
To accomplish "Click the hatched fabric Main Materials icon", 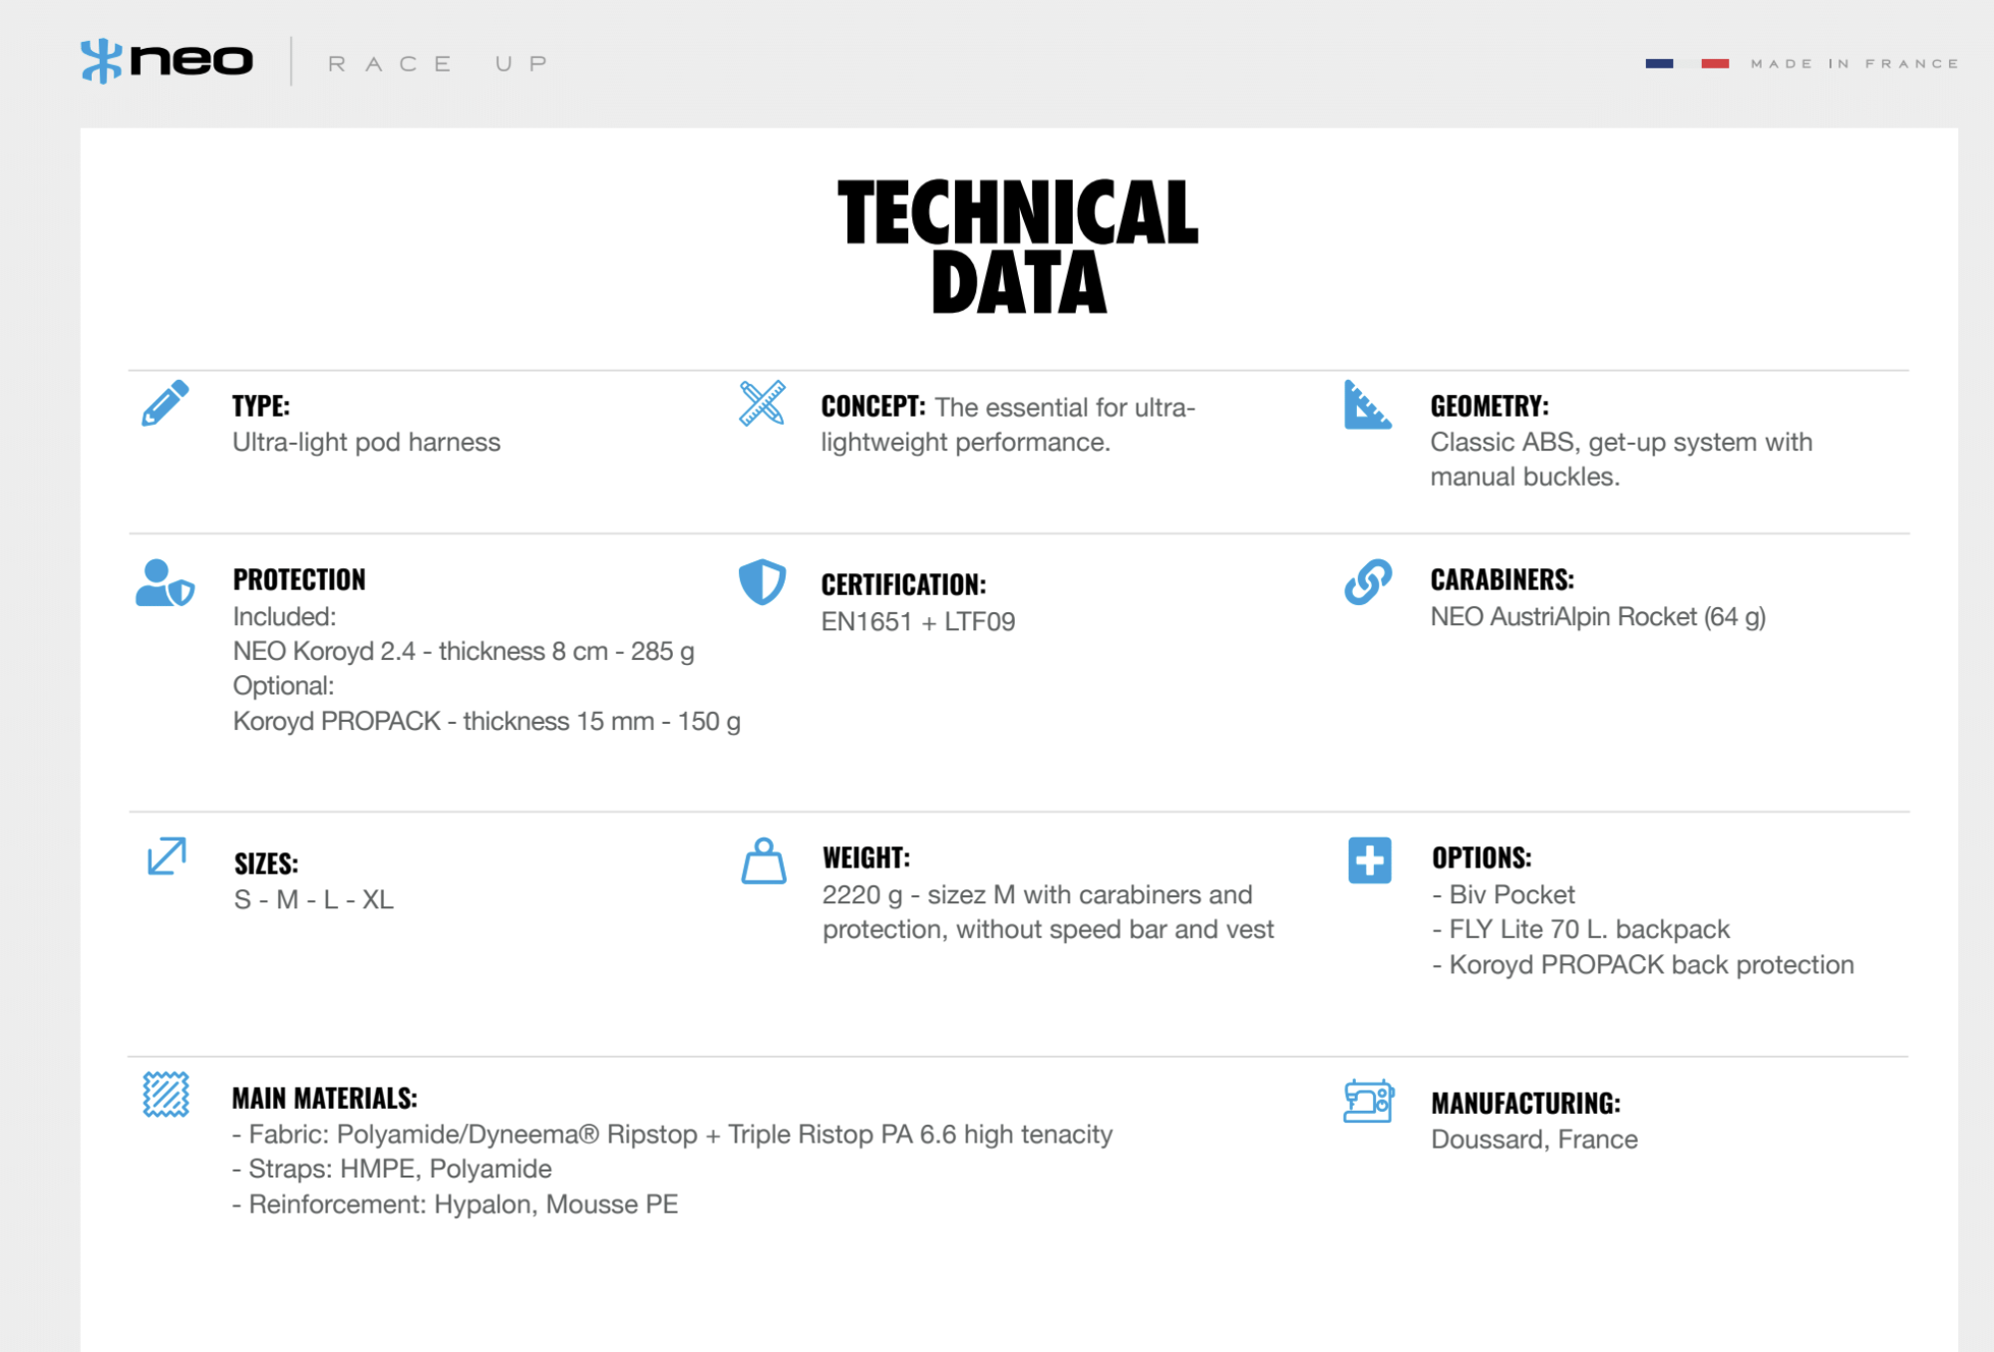I will point(166,1095).
